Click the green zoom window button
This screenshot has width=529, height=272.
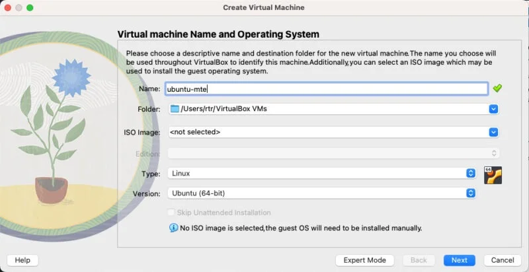click(30, 7)
